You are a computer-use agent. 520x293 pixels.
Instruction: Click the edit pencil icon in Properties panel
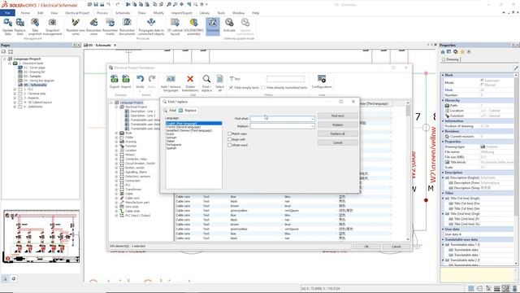click(x=516, y=68)
